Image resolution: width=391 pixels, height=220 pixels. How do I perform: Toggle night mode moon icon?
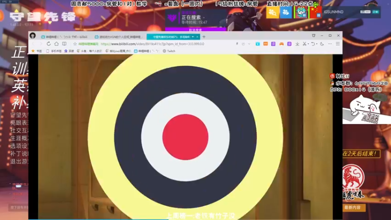pyautogui.click(x=322, y=44)
